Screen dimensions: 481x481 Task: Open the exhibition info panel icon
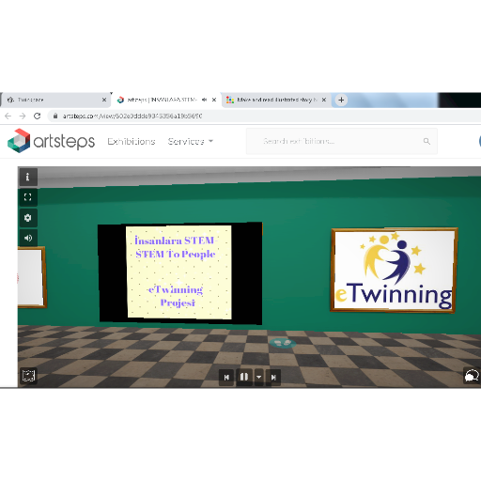point(28,177)
